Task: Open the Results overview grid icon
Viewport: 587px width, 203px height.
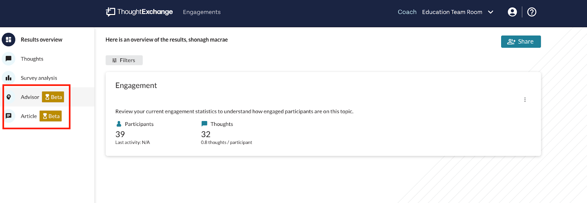Action: coord(8,40)
